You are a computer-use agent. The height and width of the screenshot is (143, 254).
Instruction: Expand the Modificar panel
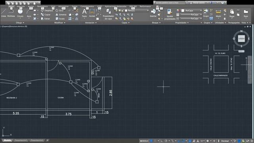(x=60, y=23)
